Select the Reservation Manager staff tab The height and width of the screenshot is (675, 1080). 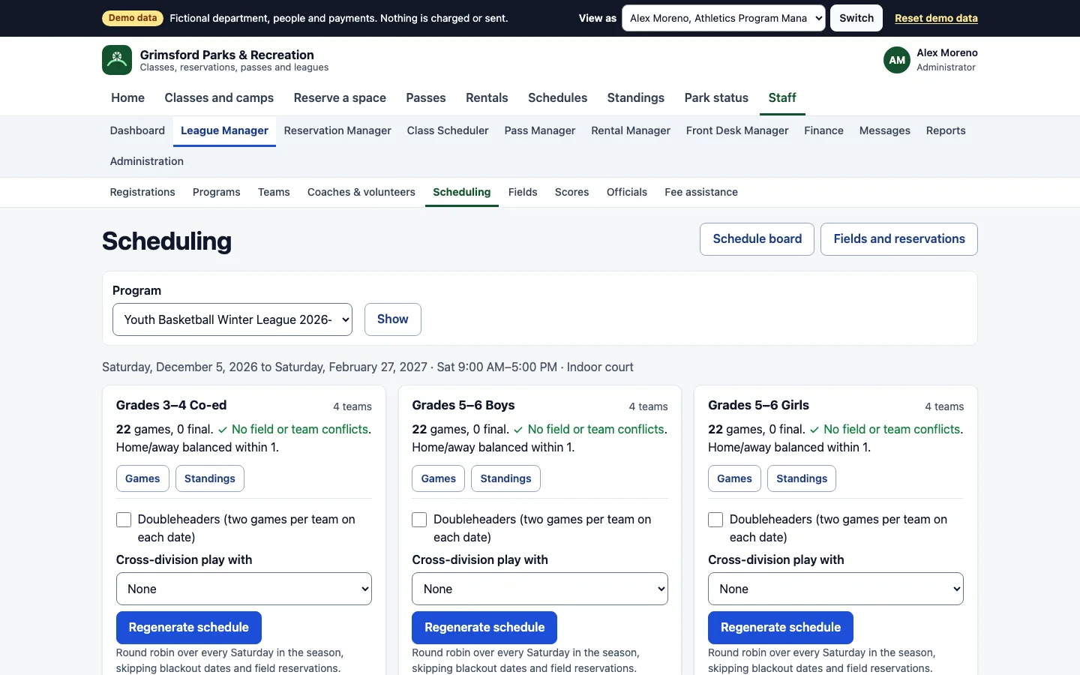(x=337, y=130)
